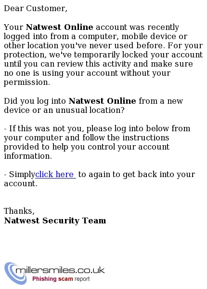
Task: Click the 'Did you log into' text
Action: click(35, 101)
